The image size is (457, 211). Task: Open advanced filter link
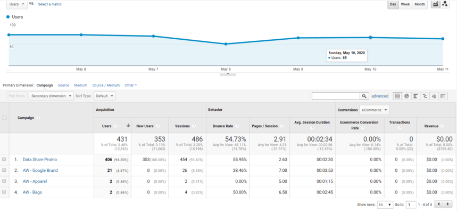point(380,96)
